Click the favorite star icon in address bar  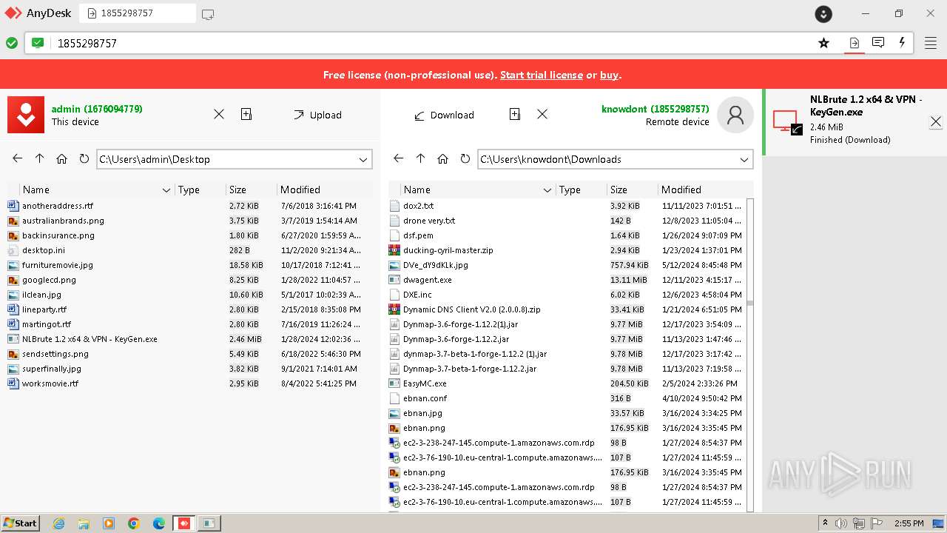[823, 43]
